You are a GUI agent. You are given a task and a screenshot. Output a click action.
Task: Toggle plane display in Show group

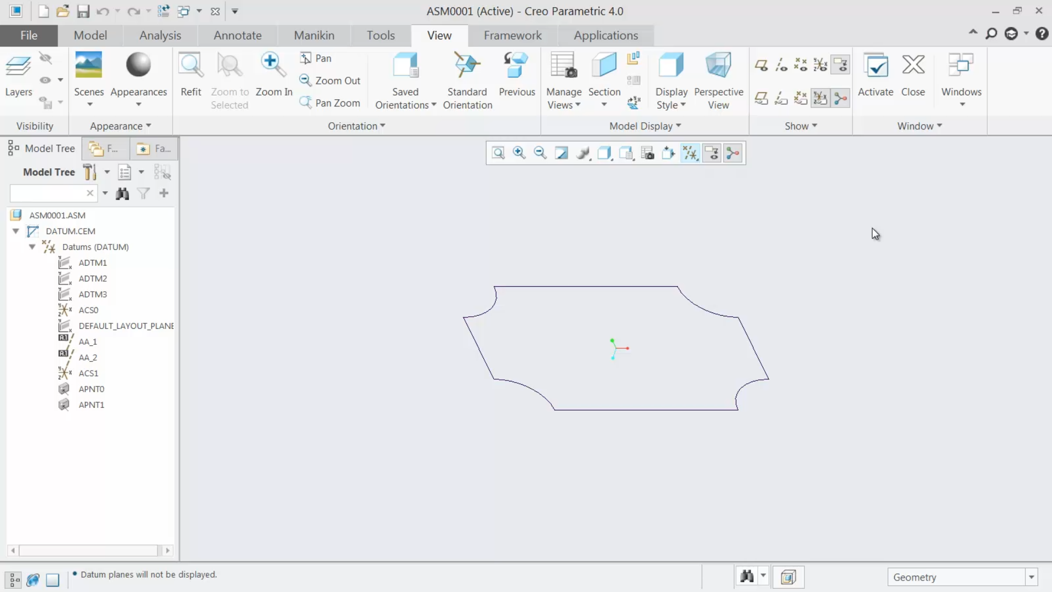tap(761, 66)
